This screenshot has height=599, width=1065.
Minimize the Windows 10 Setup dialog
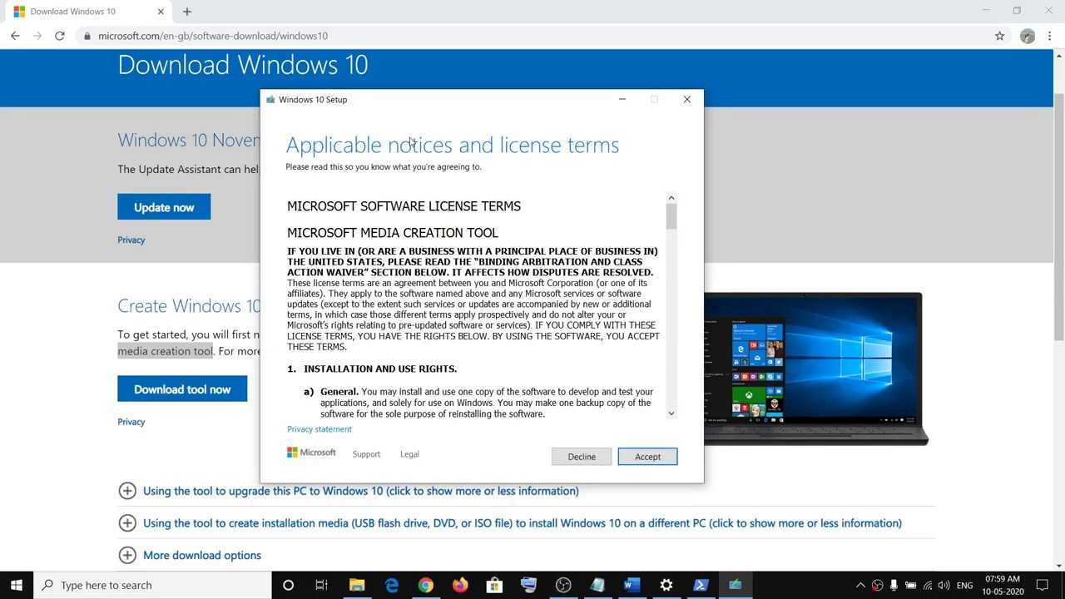tap(622, 99)
